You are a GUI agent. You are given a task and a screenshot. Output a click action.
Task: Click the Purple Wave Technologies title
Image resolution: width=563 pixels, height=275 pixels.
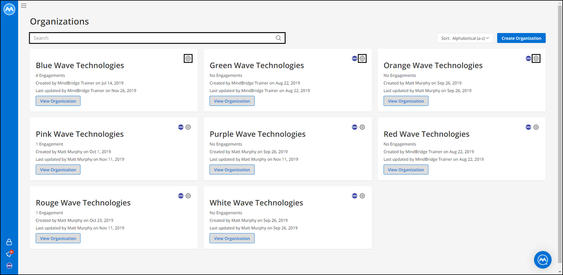257,134
